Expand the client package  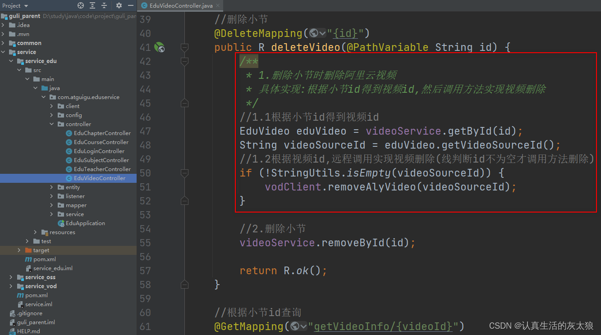tap(51, 106)
